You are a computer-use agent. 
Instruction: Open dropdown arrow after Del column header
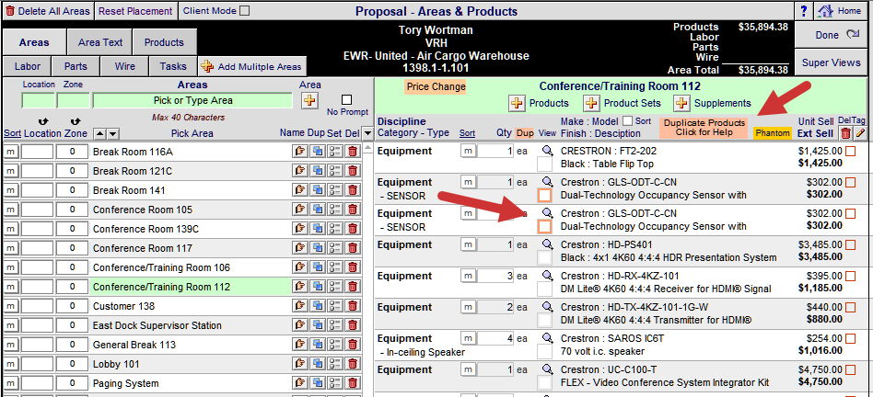(367, 133)
